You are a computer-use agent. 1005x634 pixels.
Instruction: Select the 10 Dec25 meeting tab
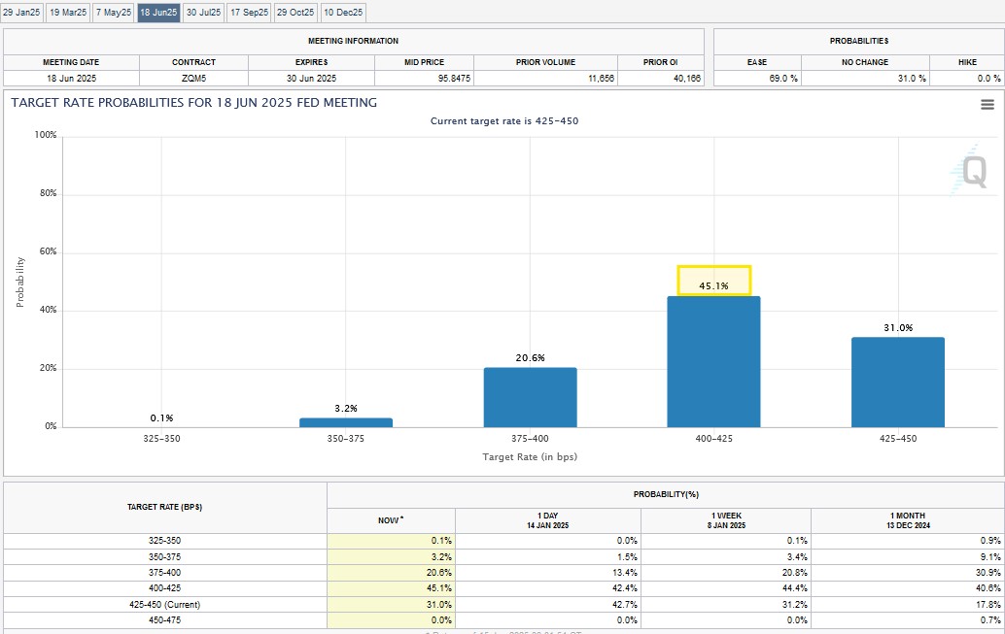[x=343, y=13]
